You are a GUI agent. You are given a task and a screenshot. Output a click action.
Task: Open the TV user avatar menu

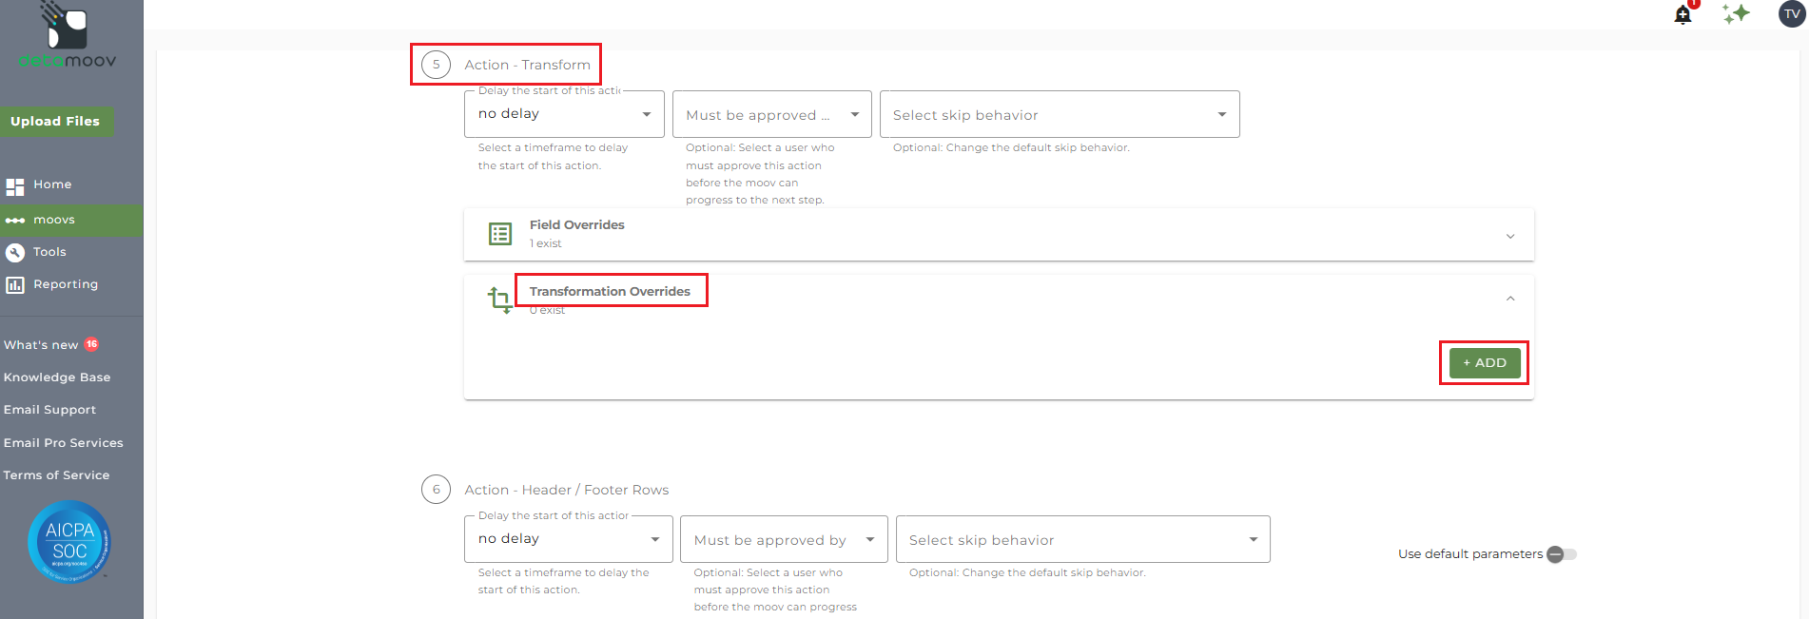tap(1792, 13)
